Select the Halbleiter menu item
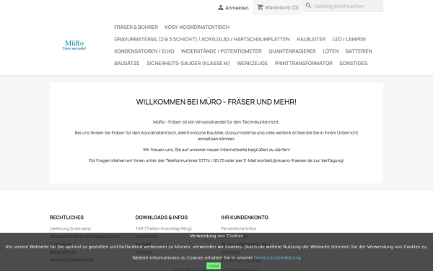 [x=311, y=39]
